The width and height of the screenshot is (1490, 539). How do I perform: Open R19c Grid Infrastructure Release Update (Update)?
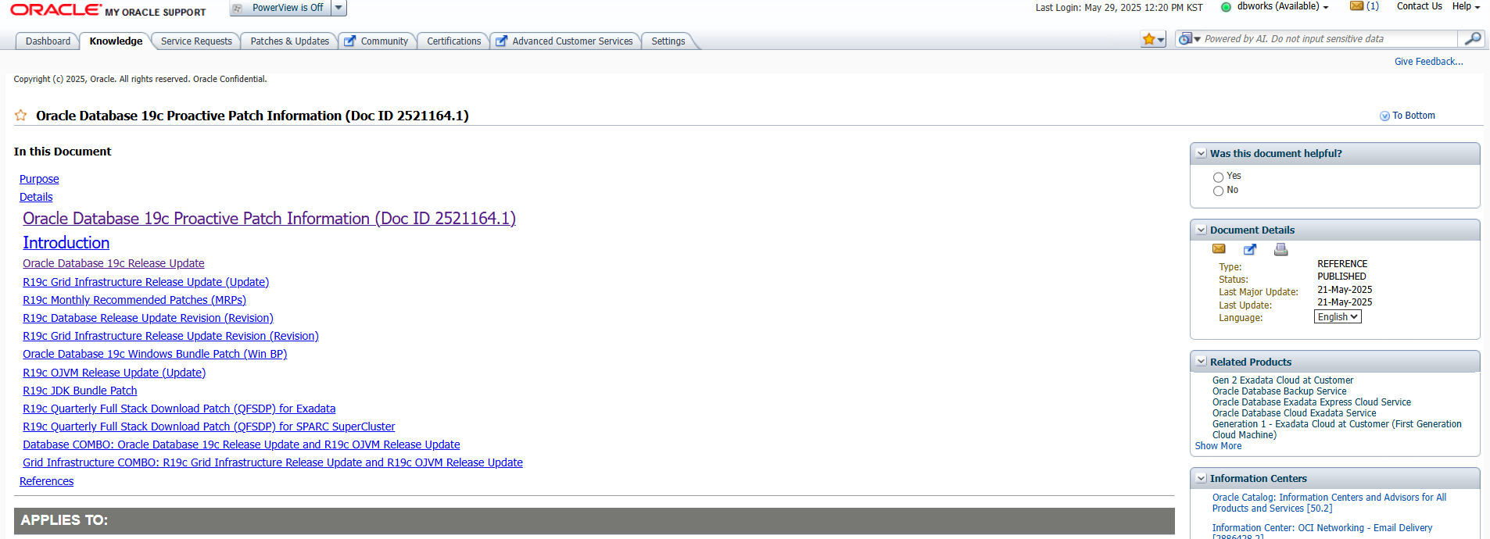(145, 282)
